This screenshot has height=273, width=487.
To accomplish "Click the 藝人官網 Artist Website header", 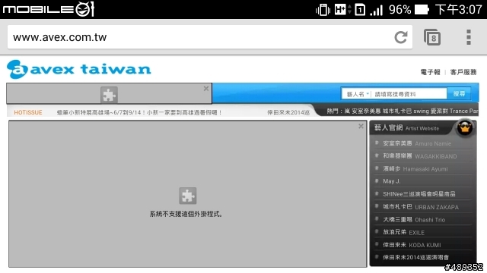I will tap(406, 128).
